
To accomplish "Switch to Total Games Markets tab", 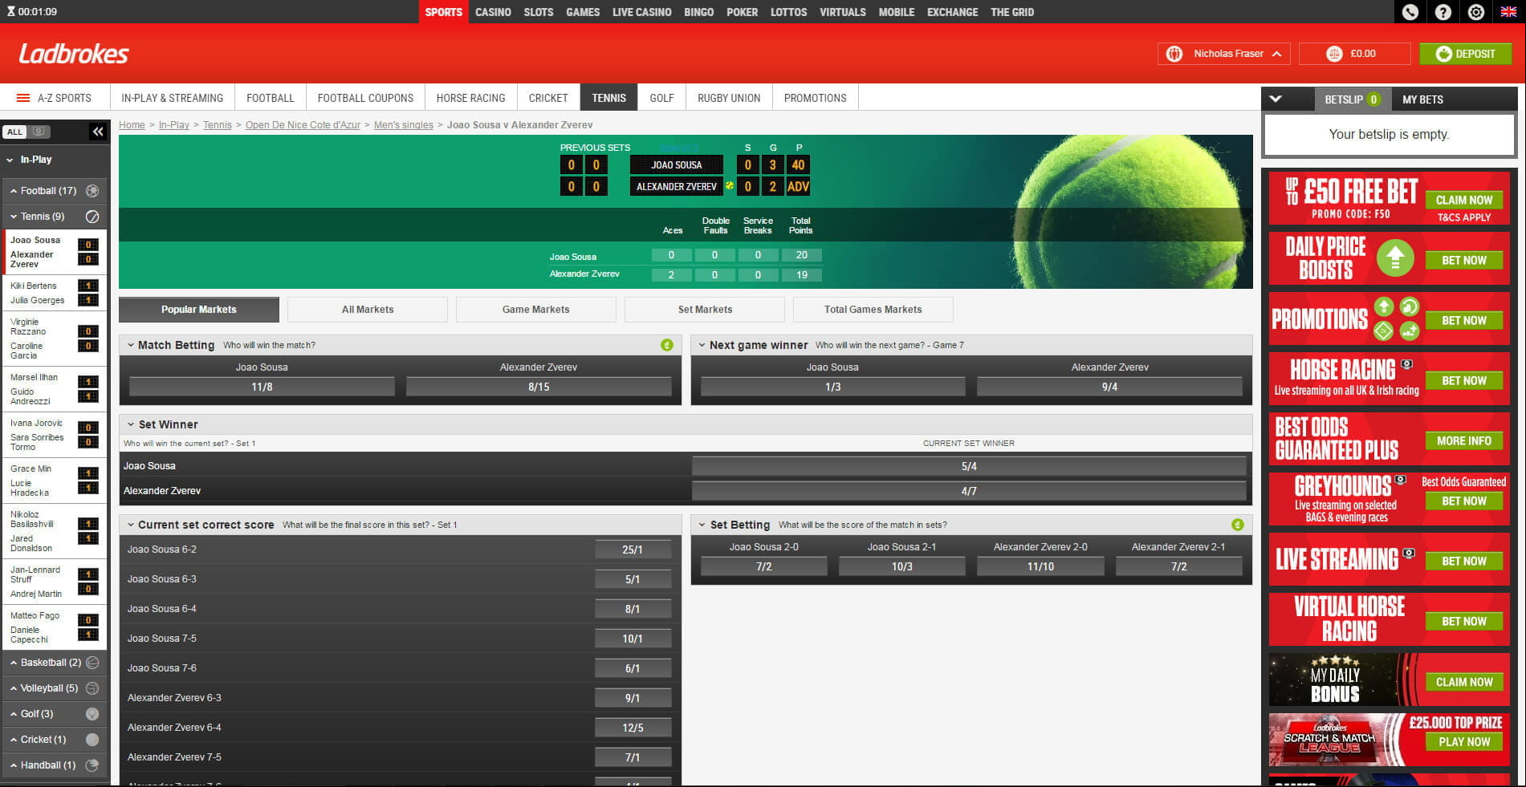I will [873, 310].
